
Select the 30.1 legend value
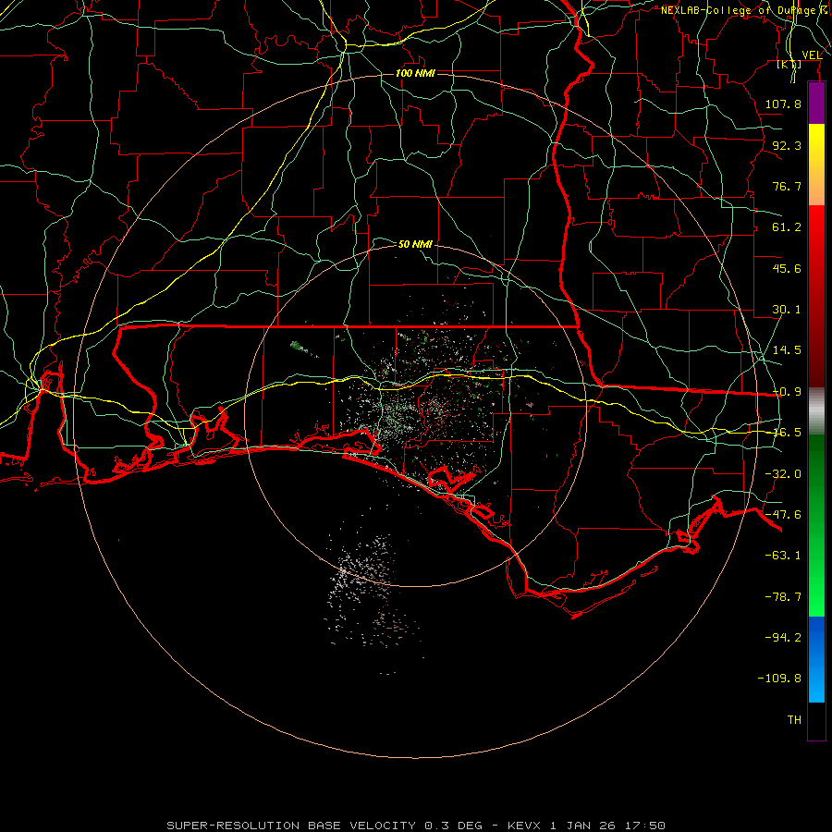[x=787, y=310]
